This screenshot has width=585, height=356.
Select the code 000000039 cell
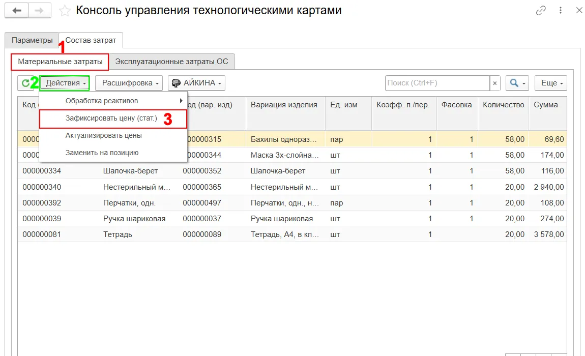[x=58, y=219]
